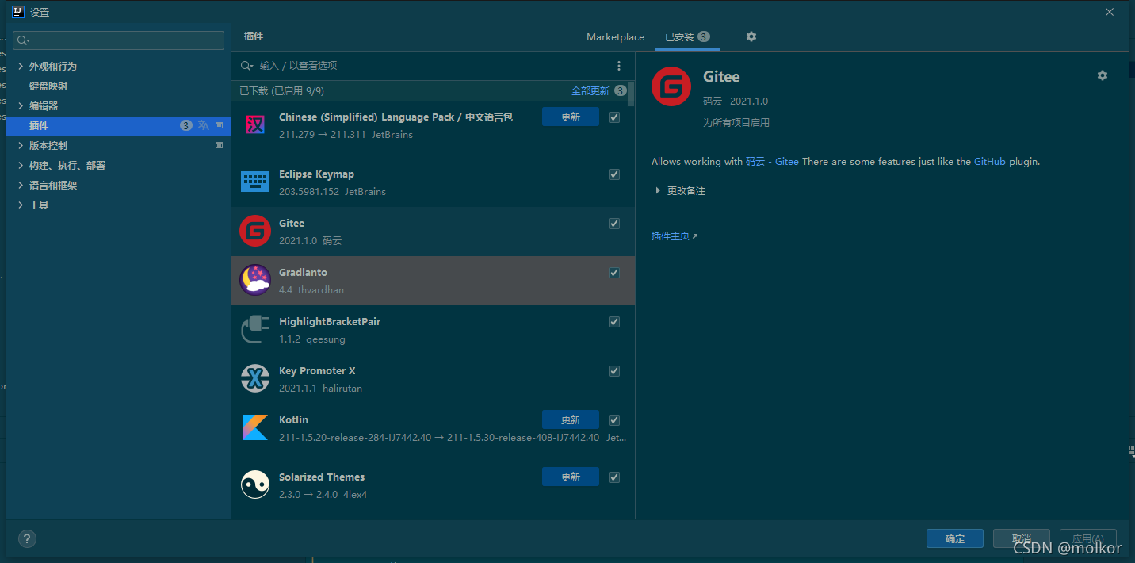Switch to the Marketplace tab
Image resolution: width=1135 pixels, height=563 pixels.
pos(615,37)
